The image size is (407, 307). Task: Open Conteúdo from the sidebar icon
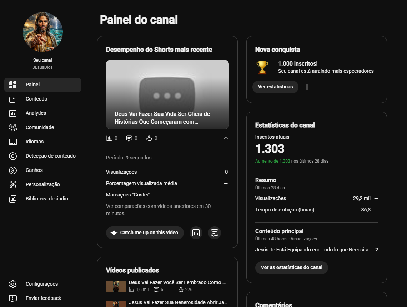[x=13, y=99]
